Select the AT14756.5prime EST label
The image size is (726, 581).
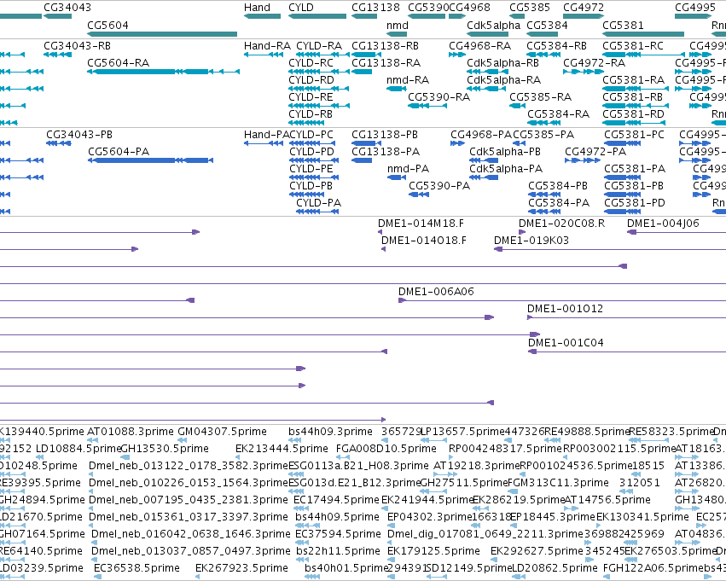coord(608,501)
